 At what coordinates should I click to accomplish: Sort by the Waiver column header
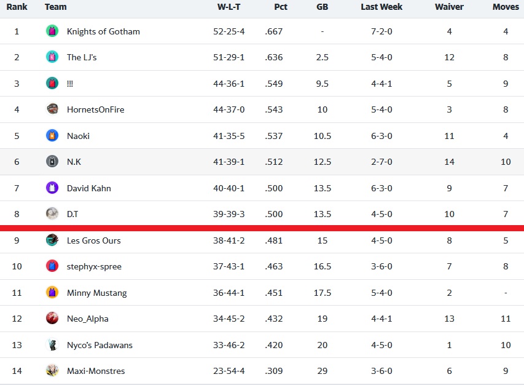tap(449, 7)
